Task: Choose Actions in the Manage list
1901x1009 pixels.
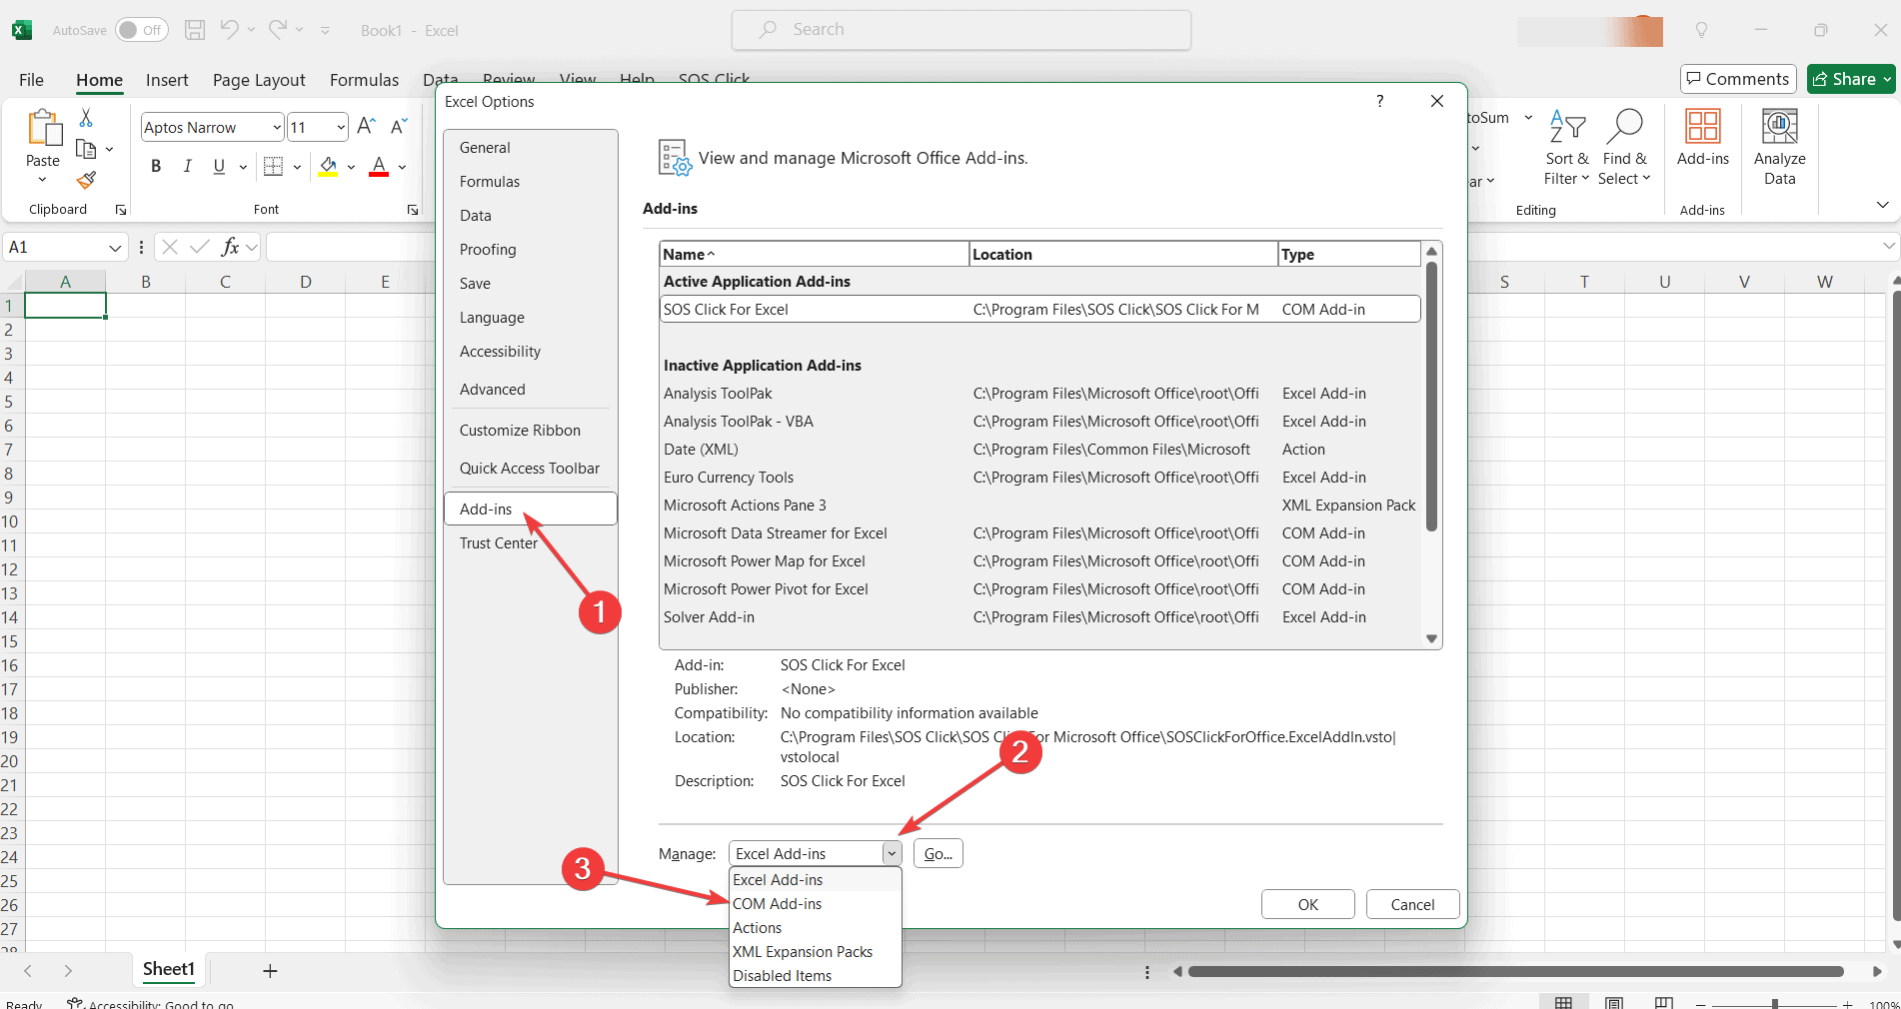Action: tap(816, 928)
